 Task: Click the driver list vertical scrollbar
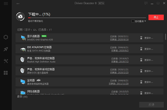tap(166, 37)
